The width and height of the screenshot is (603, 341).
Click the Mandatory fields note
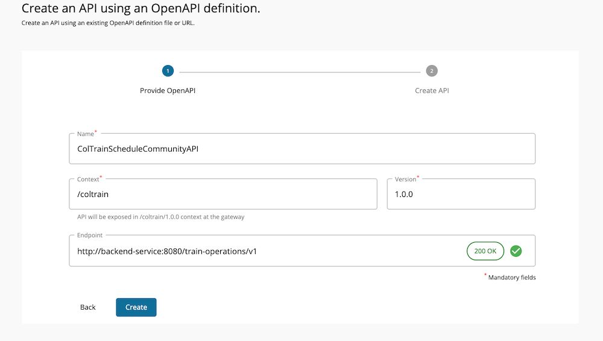[x=511, y=278]
